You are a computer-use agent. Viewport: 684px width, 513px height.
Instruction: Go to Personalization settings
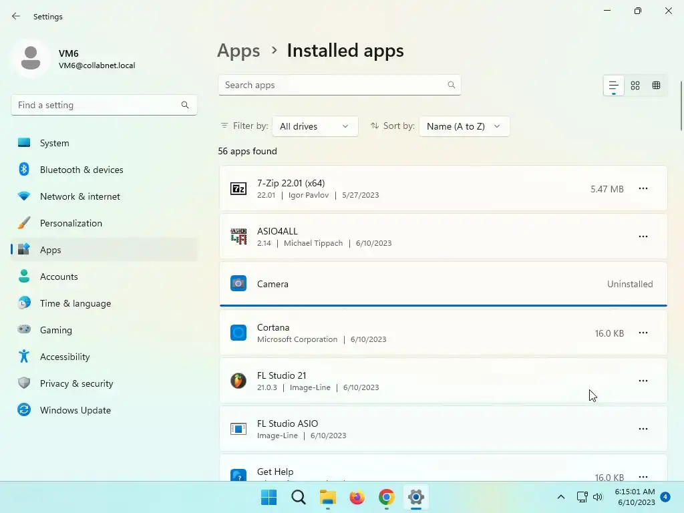pos(104,223)
